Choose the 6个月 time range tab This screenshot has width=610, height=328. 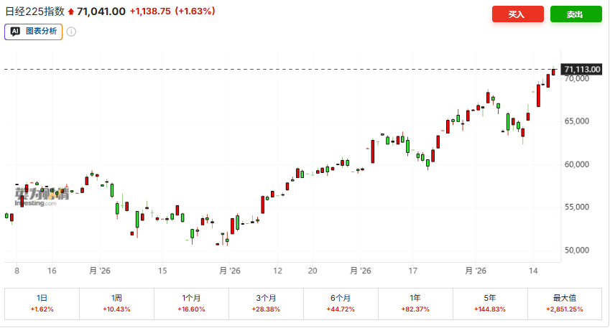click(x=341, y=304)
